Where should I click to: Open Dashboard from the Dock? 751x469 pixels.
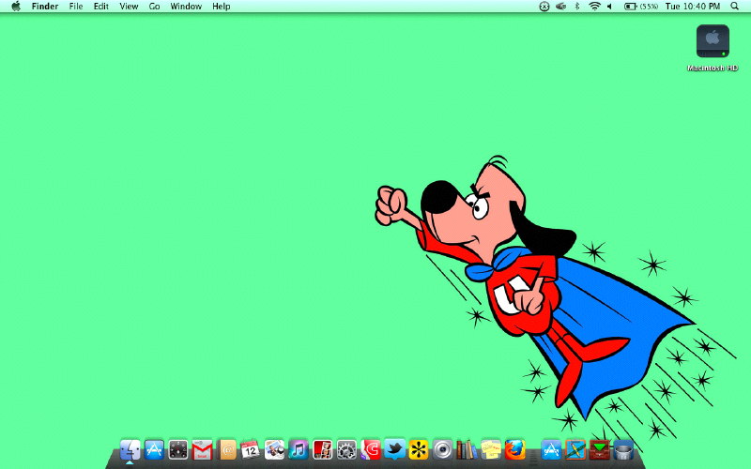pos(178,450)
